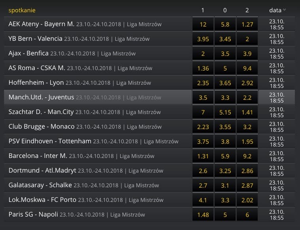Select home win odds 12 for AEK Ateny
300x230 pixels.
(x=203, y=24)
